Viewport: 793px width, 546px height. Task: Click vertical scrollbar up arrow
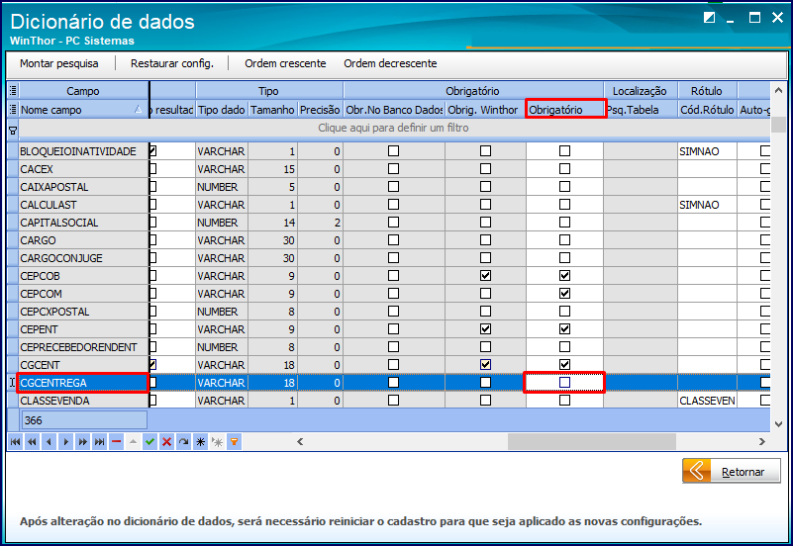(x=778, y=90)
